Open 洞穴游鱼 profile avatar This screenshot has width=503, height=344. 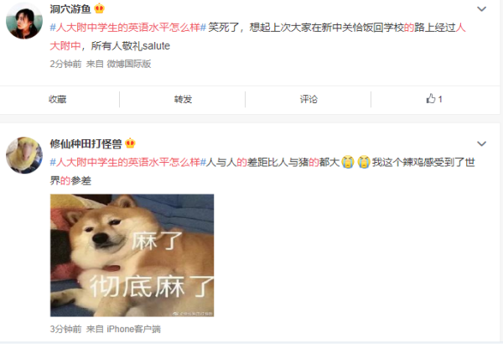point(24,21)
